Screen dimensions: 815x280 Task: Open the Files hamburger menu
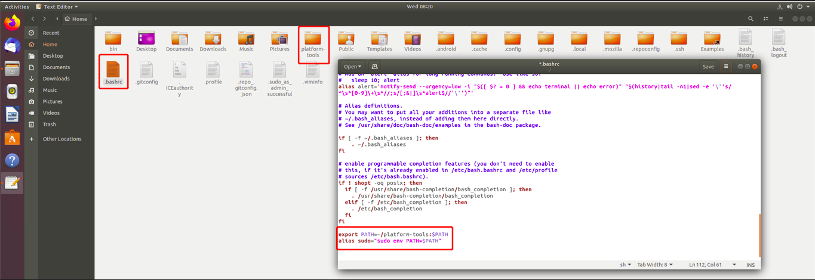(x=780, y=18)
